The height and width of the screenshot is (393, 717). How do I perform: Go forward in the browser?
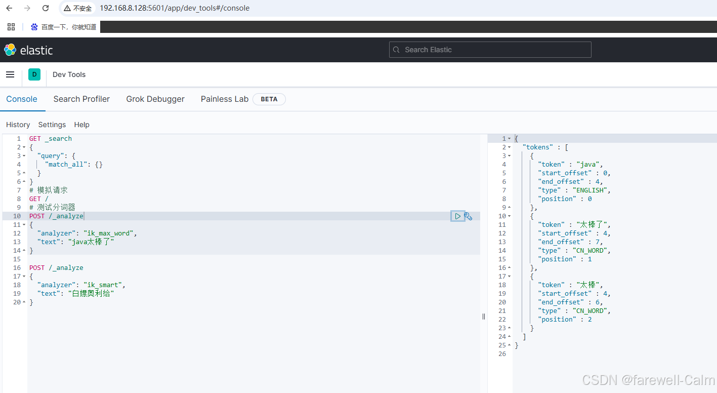tap(27, 8)
